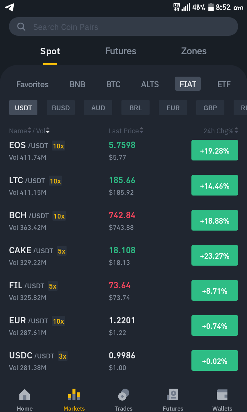Open the Futures icon in bottom bar
247x412 pixels.
(x=173, y=395)
